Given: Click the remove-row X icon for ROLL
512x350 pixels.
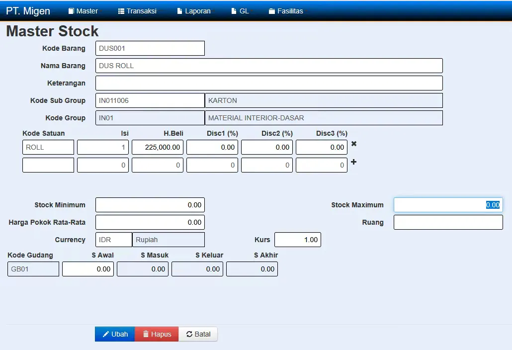Looking at the screenshot, I should (353, 144).
